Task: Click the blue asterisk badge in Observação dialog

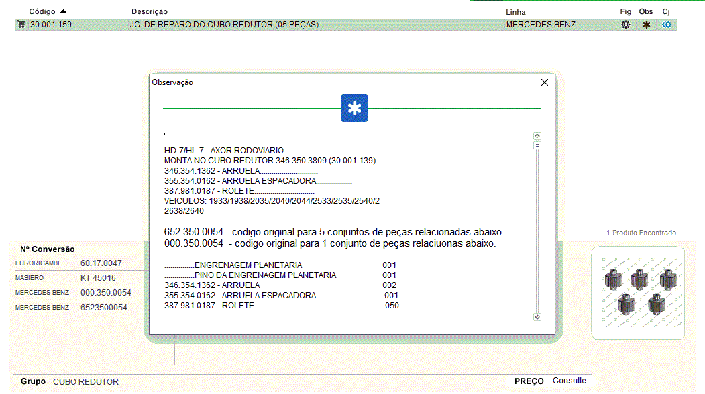Action: tap(354, 109)
